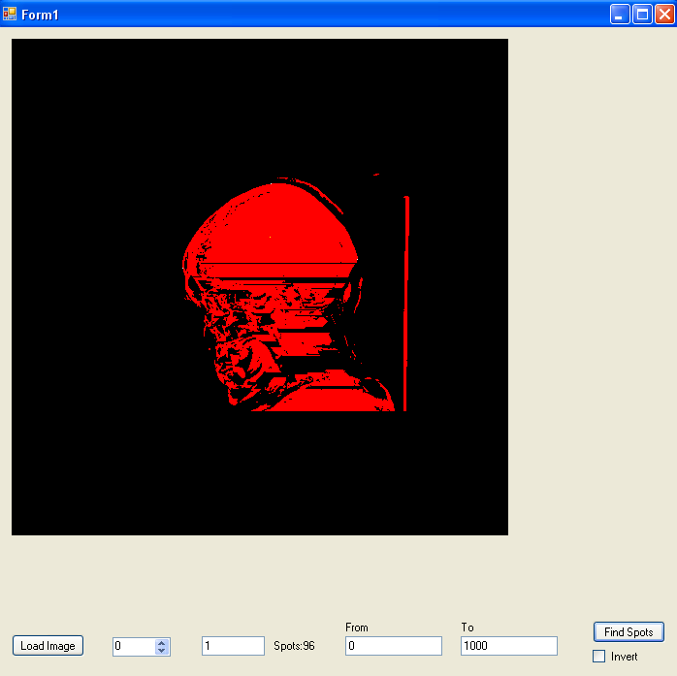Maximize the Form1 window
This screenshot has width=677, height=676.
click(x=642, y=15)
